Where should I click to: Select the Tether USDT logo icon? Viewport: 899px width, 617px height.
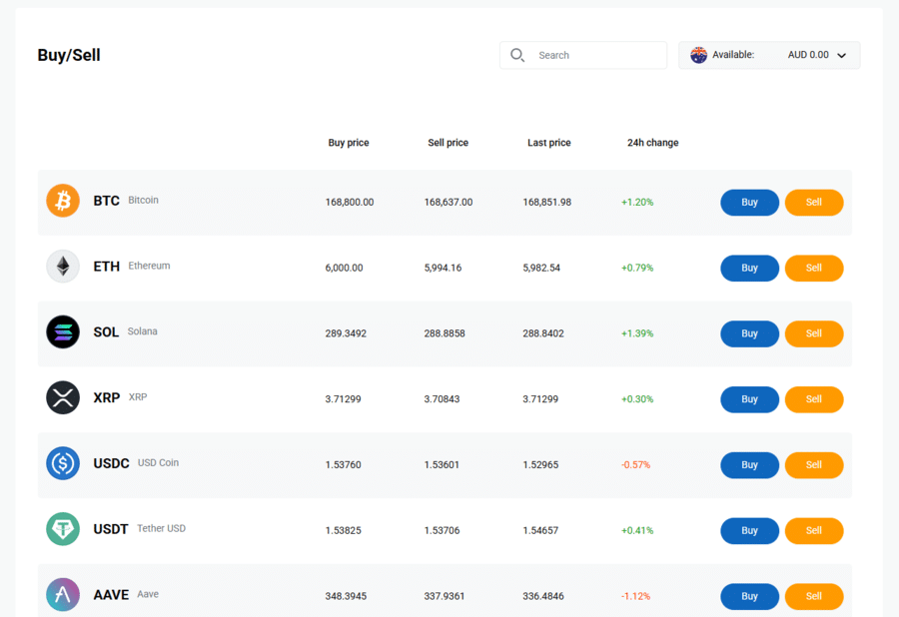pyautogui.click(x=63, y=529)
